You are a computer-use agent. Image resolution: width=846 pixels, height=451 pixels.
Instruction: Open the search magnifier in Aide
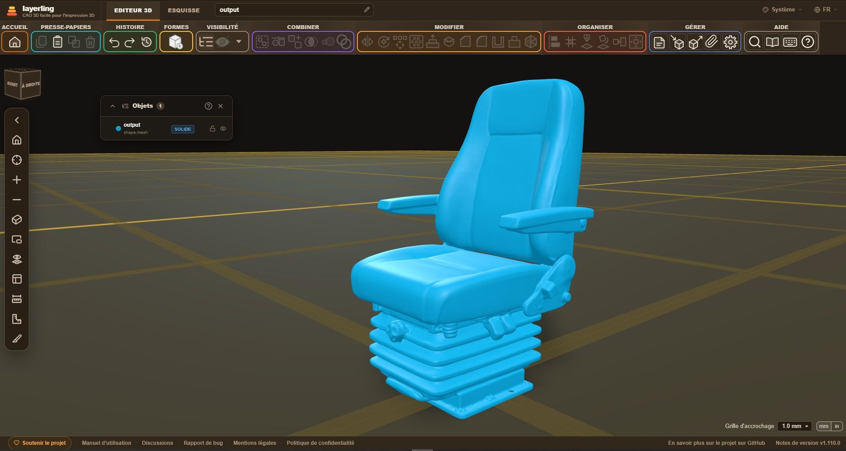(x=755, y=42)
